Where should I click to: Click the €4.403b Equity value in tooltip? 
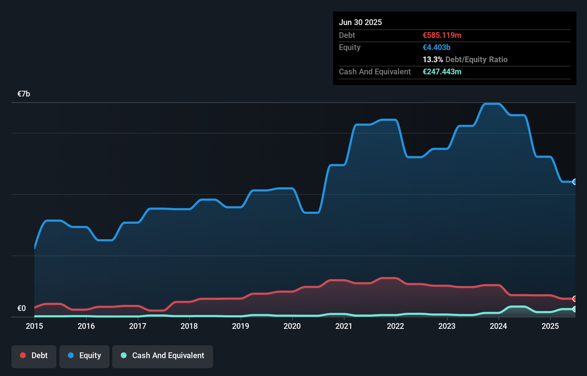pyautogui.click(x=436, y=47)
